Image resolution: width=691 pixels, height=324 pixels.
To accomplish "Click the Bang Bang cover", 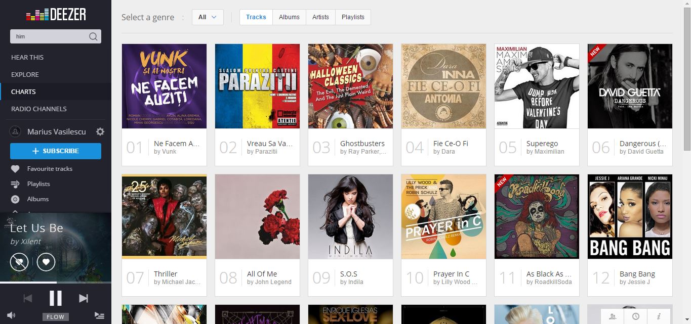I will click(x=630, y=216).
